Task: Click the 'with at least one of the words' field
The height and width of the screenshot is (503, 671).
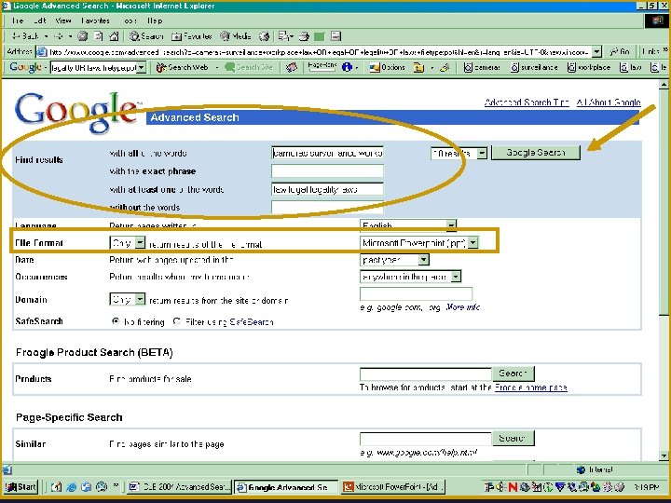Action: tap(327, 189)
